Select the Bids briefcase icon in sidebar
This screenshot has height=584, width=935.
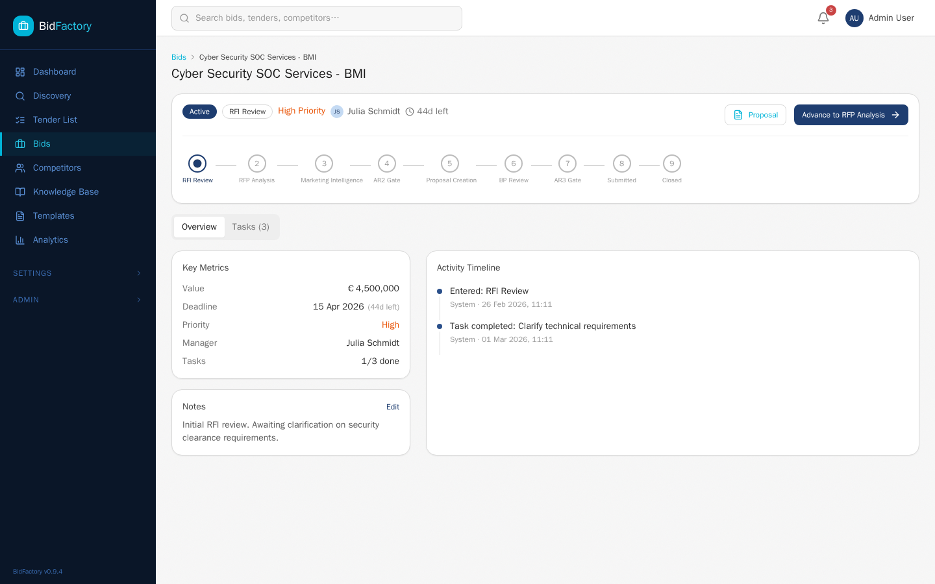pyautogui.click(x=20, y=144)
